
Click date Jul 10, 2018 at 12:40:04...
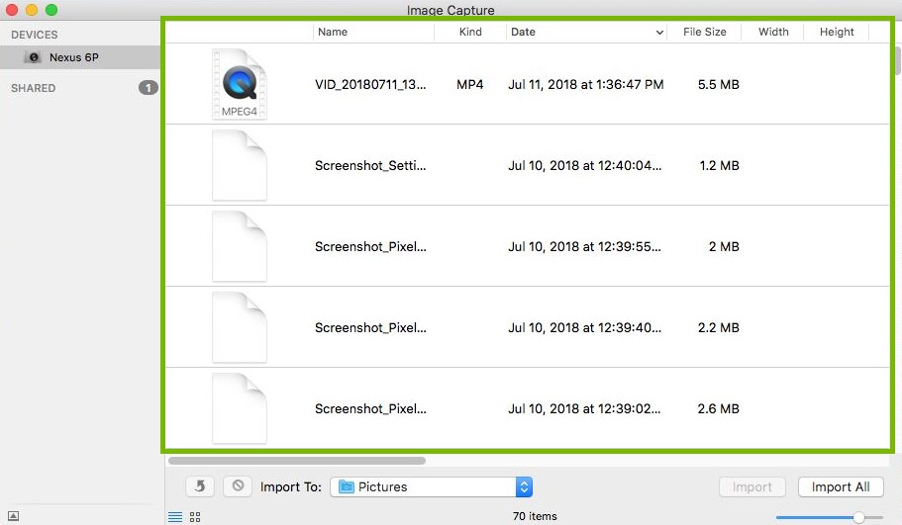click(584, 165)
